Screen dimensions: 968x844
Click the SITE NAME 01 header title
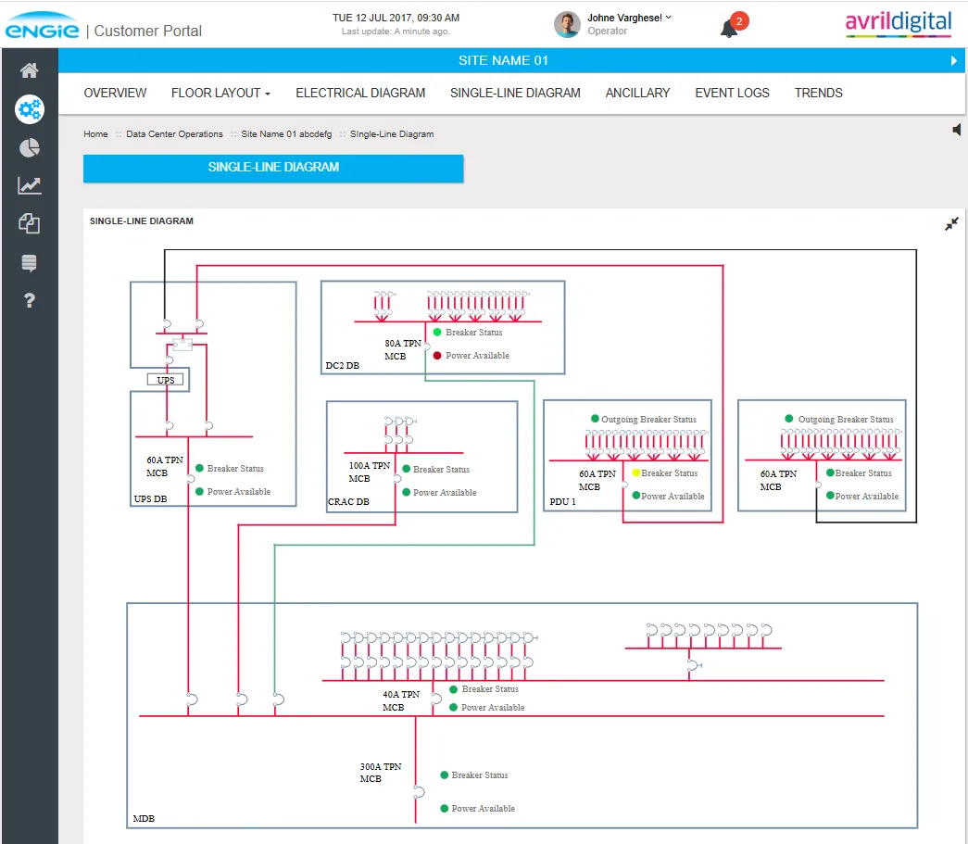point(503,60)
